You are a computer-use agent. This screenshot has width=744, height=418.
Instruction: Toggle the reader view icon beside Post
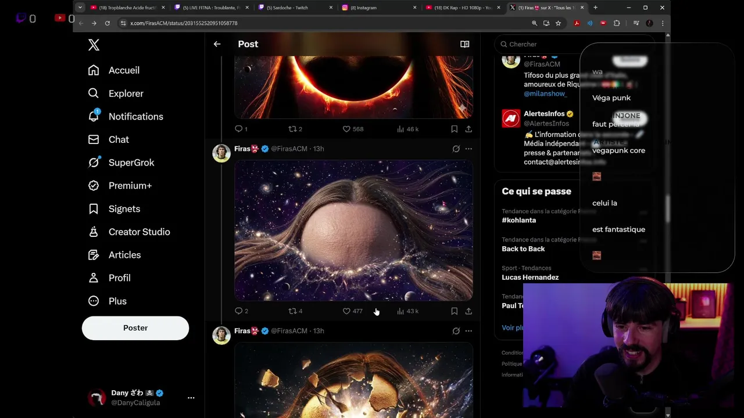pos(464,44)
